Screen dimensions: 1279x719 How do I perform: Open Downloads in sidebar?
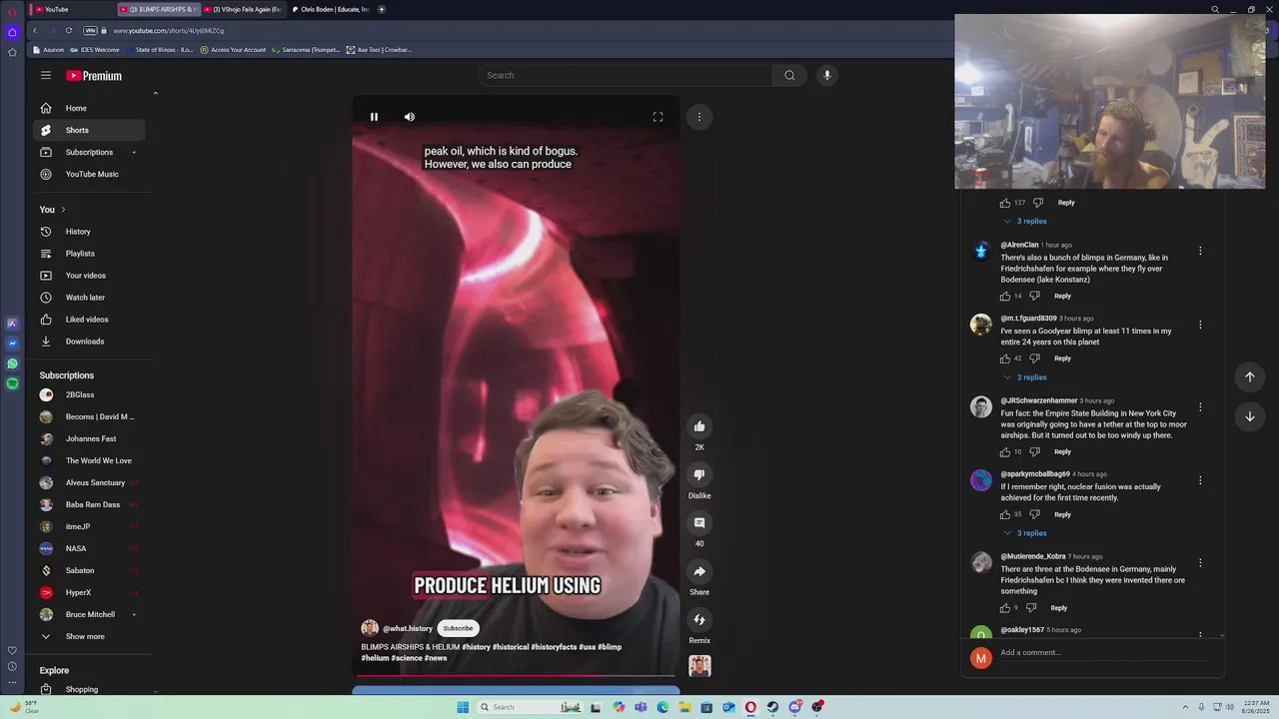pyautogui.click(x=89, y=342)
